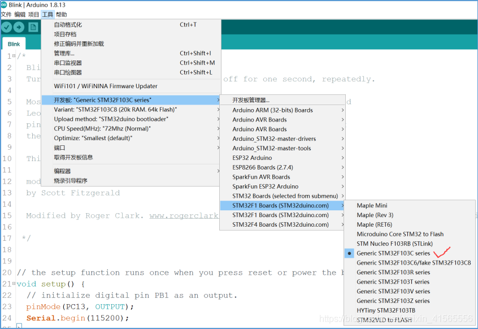
Task: Expand the 端口 port submenu
Action: point(131,148)
